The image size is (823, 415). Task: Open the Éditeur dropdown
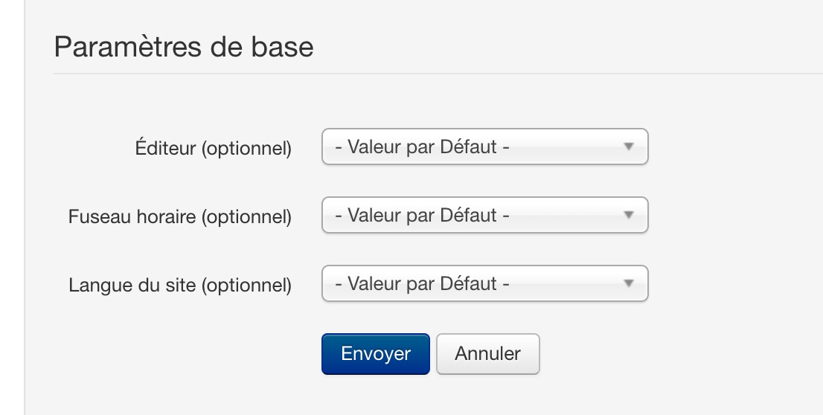[484, 147]
